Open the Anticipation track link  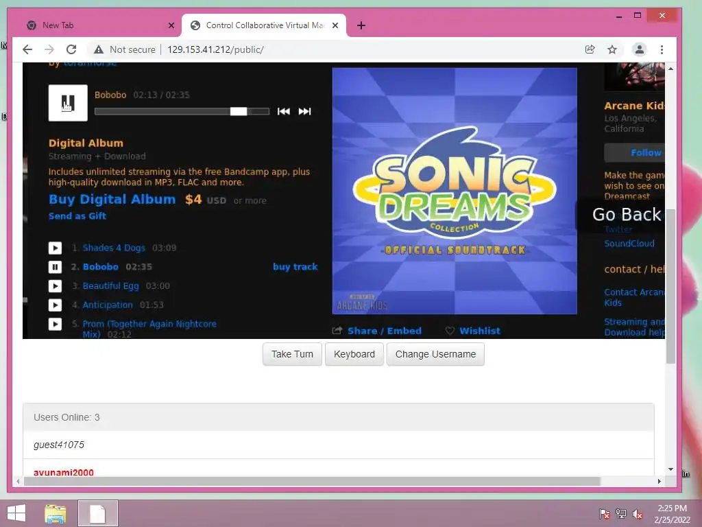point(108,305)
